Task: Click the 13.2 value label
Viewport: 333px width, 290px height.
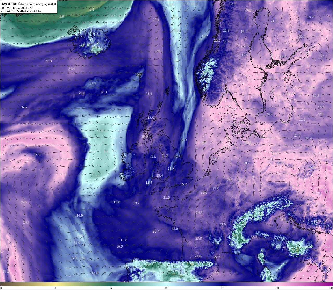Action: coord(185,3)
